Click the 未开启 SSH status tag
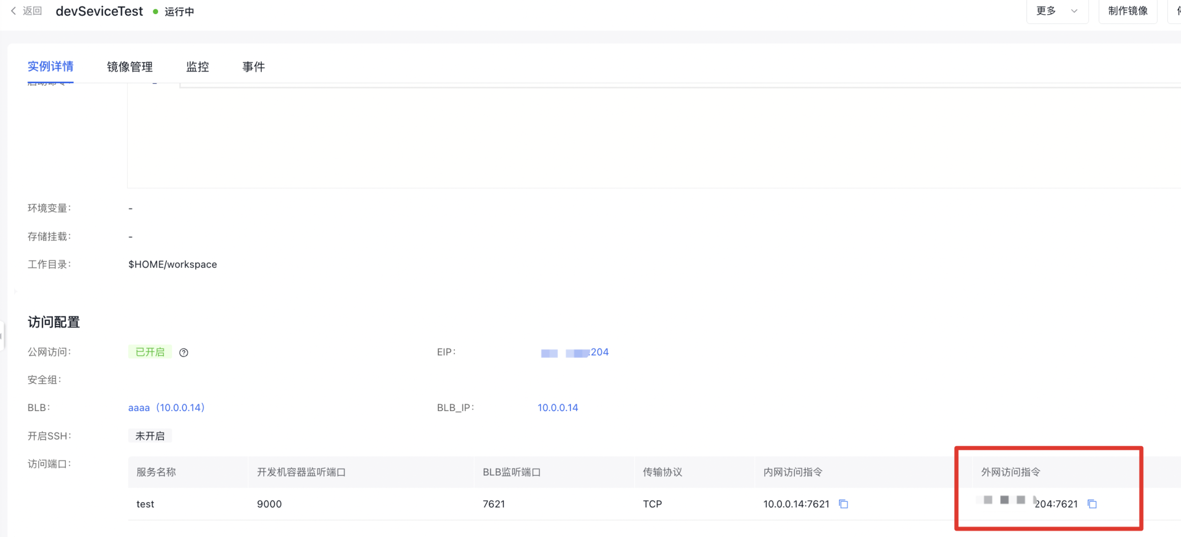This screenshot has width=1181, height=537. point(149,435)
